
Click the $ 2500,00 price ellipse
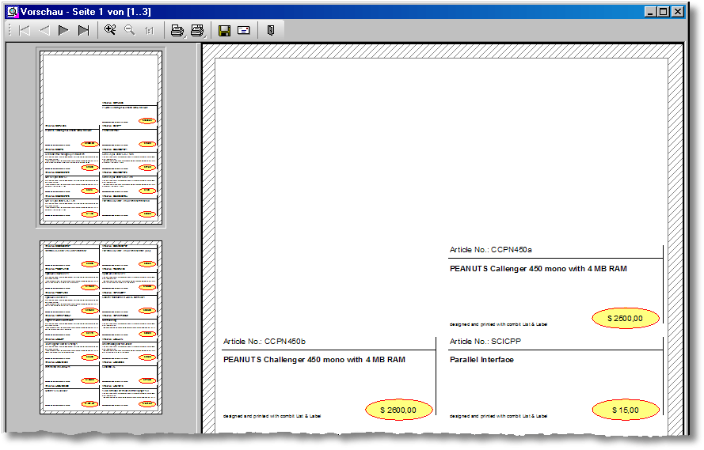pos(626,318)
